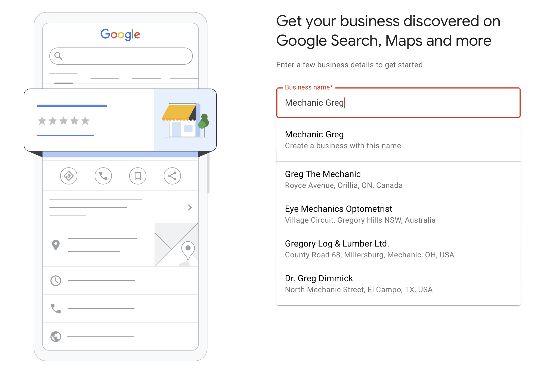Click the location pin icon beside address lines
The width and height of the screenshot is (550, 385).
click(56, 245)
